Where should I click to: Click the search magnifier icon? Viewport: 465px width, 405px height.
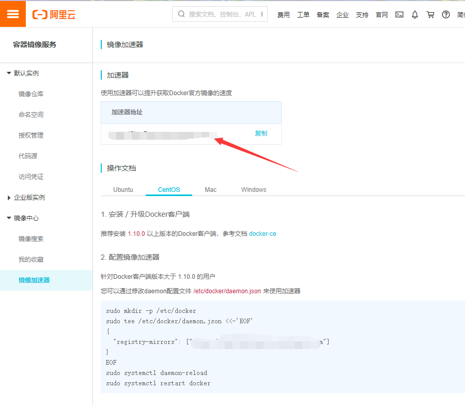click(181, 14)
